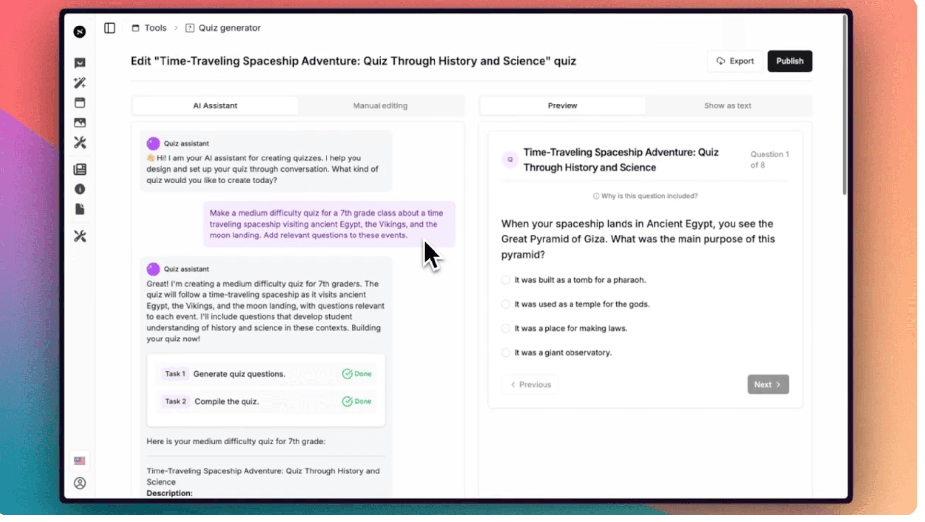
Task: Select answer 'It was a giant observatory'
Action: coord(505,352)
